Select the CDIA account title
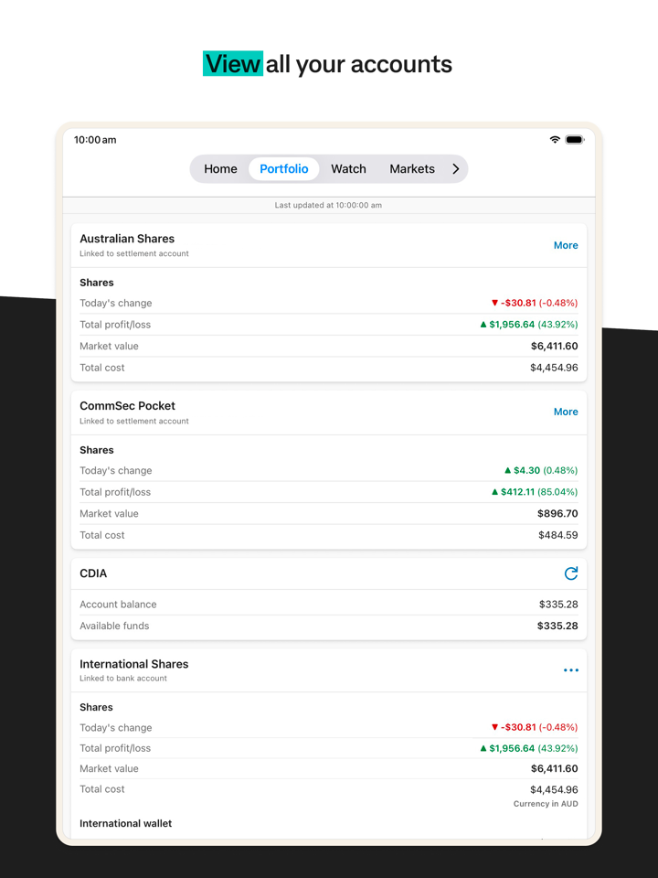 [x=93, y=573]
